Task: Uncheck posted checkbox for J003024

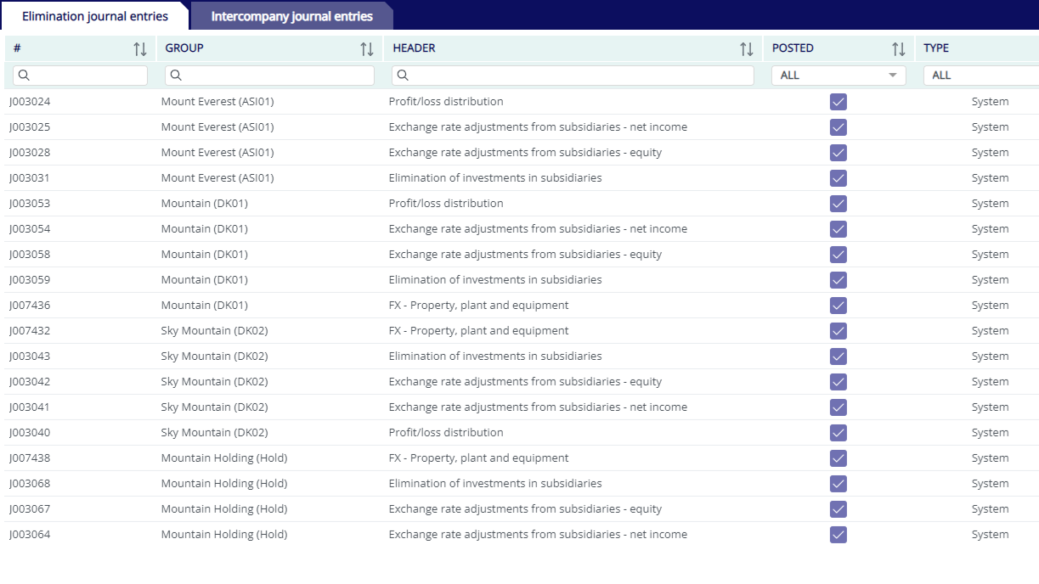Action: click(x=839, y=102)
